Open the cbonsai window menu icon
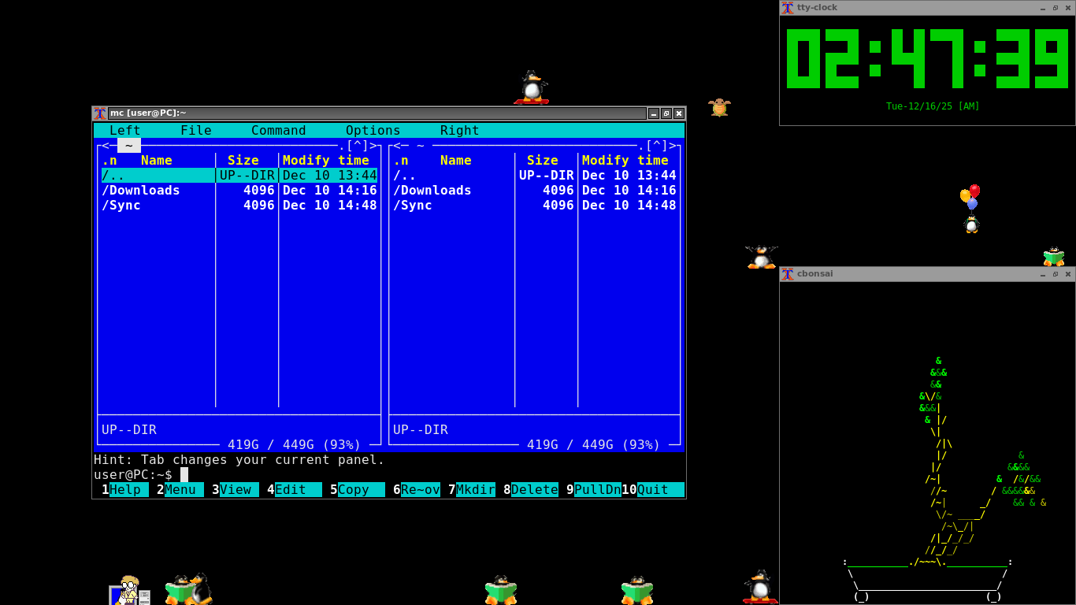The image size is (1076, 605). [x=787, y=274]
